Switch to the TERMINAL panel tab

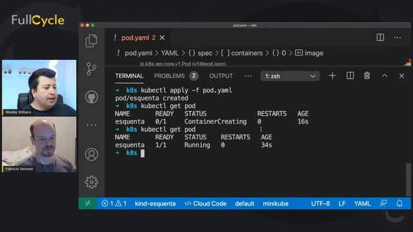click(129, 76)
